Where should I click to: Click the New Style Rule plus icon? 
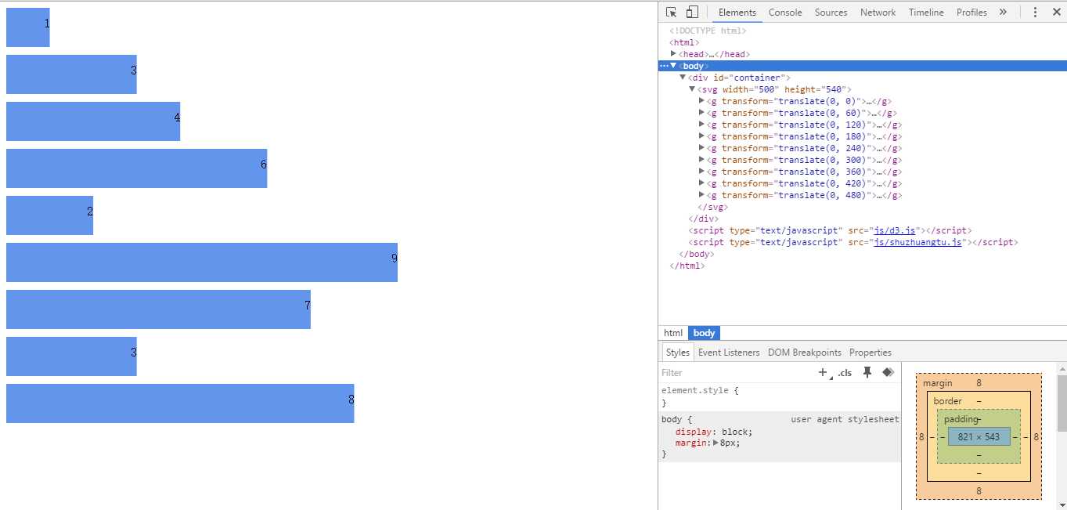click(824, 373)
